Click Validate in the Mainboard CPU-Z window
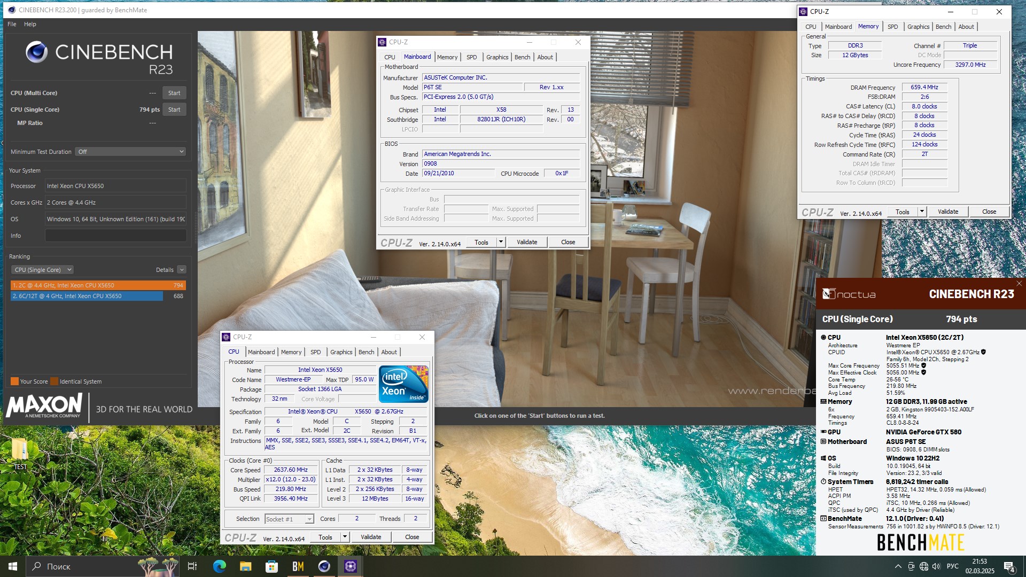Viewport: 1026px width, 577px height. click(527, 243)
